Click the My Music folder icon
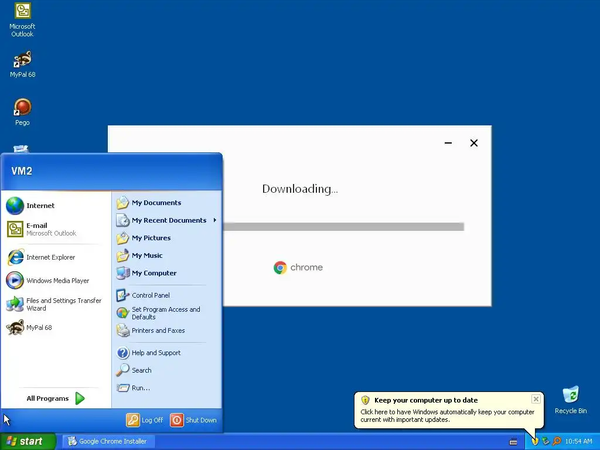This screenshot has height=450, width=600. (x=123, y=255)
